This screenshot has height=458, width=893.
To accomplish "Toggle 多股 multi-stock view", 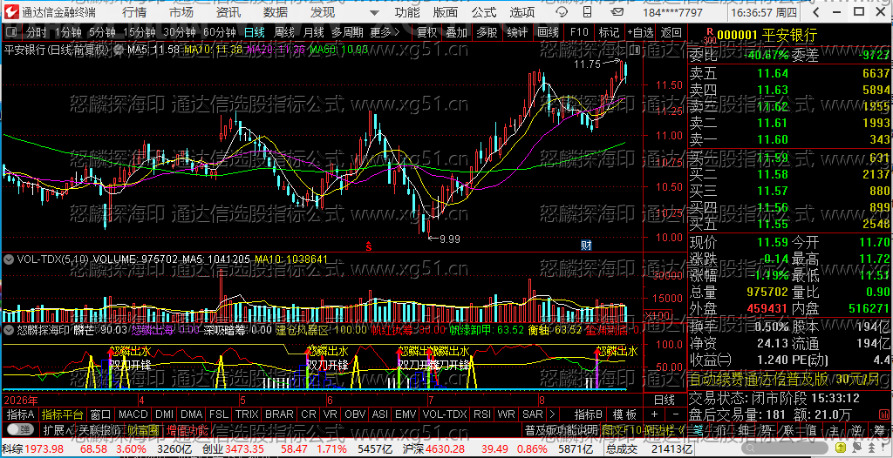I will (487, 32).
